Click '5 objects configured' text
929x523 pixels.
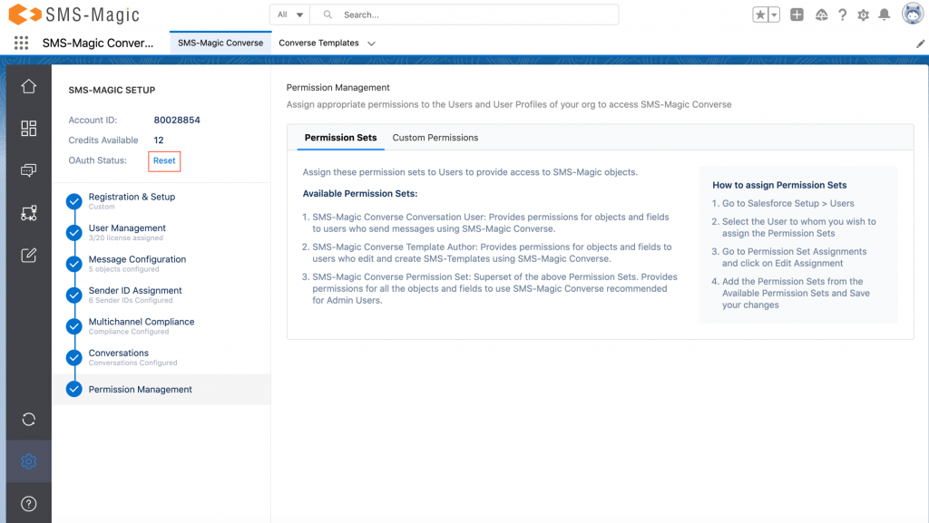tap(123, 269)
